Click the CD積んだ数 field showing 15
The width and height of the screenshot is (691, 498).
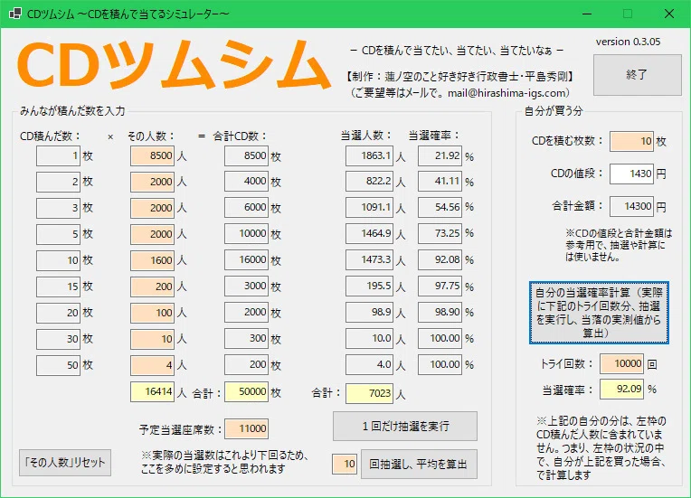point(58,287)
